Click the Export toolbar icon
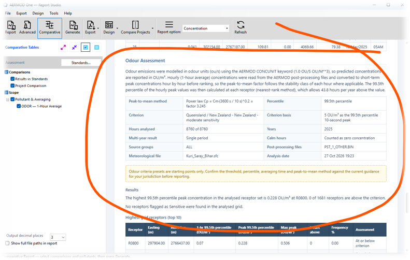 point(91,25)
